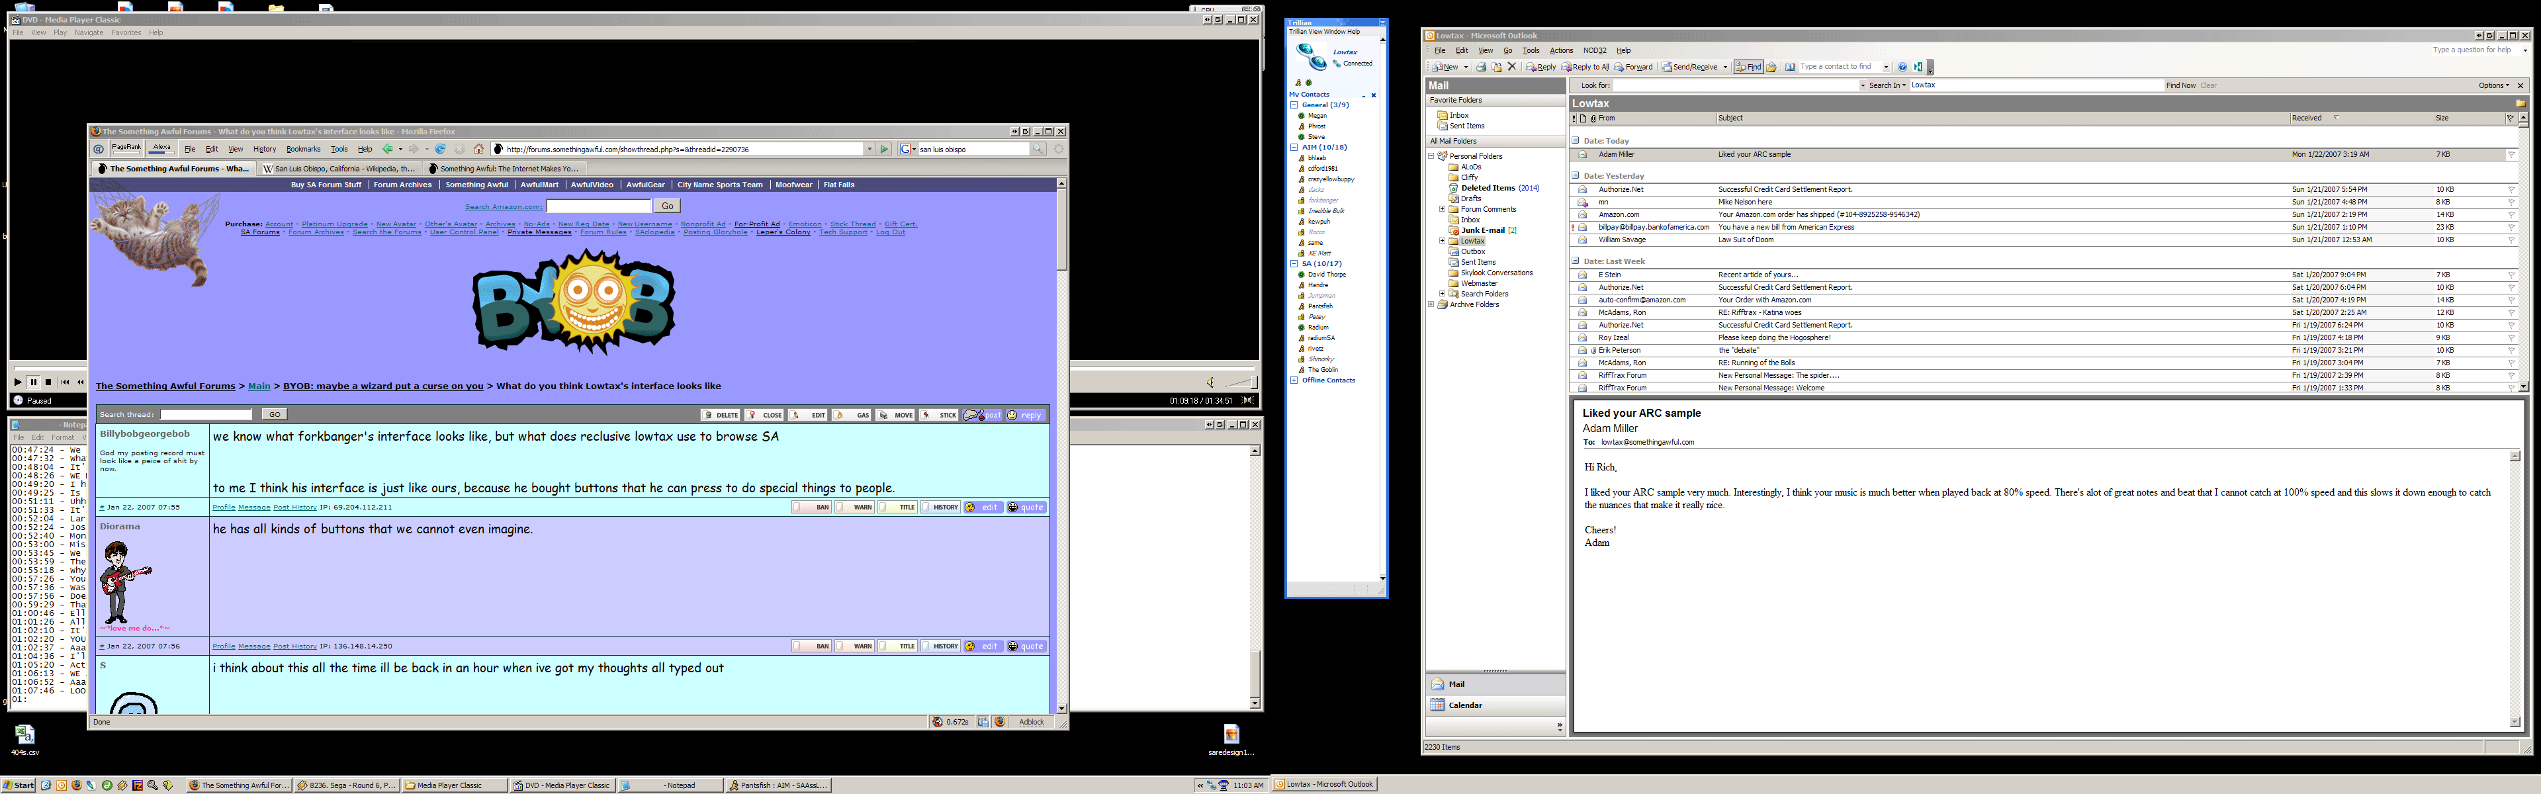Toggle flag on Roy Izeal email
Image resolution: width=2541 pixels, height=794 pixels.
pos(2511,337)
